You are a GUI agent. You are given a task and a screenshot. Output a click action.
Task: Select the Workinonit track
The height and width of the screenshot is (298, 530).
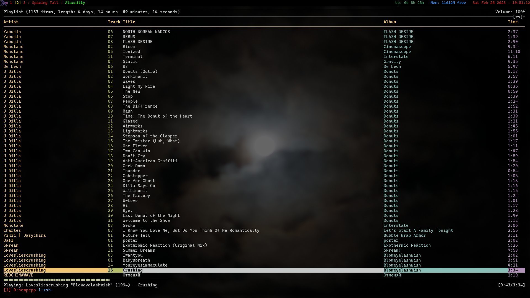[x=264, y=76]
